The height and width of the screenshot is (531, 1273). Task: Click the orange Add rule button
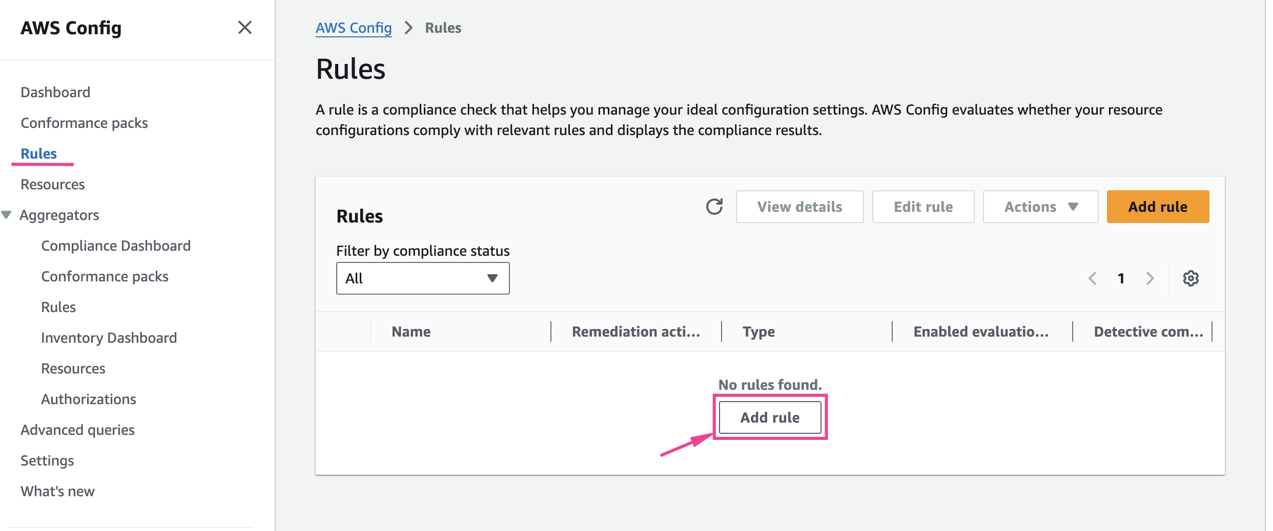pyautogui.click(x=1157, y=207)
